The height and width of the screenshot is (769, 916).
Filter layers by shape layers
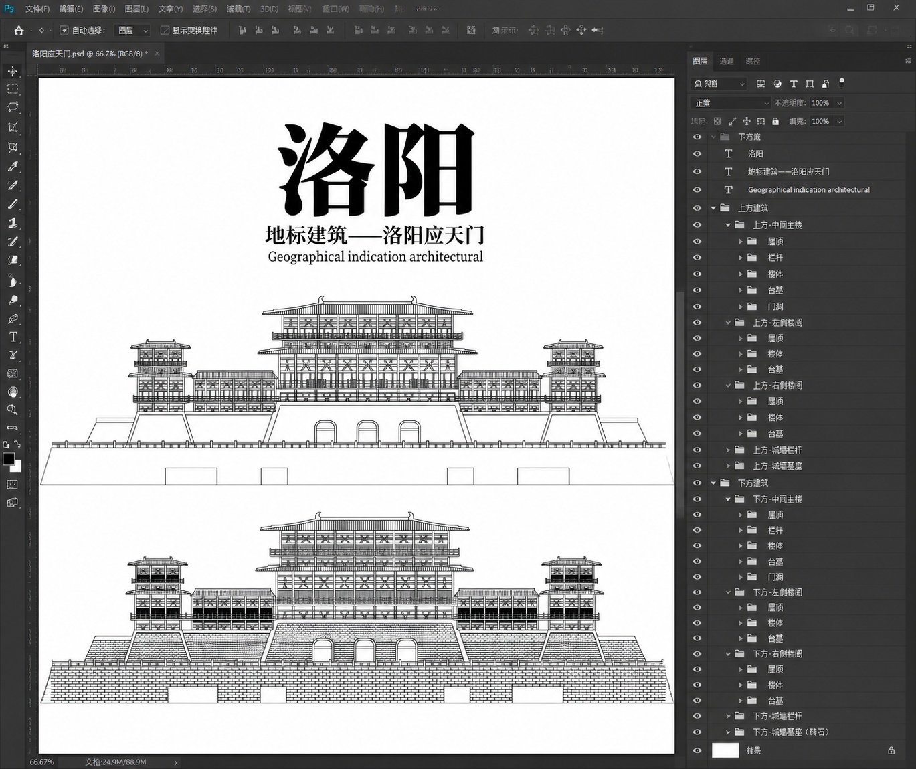pos(810,84)
